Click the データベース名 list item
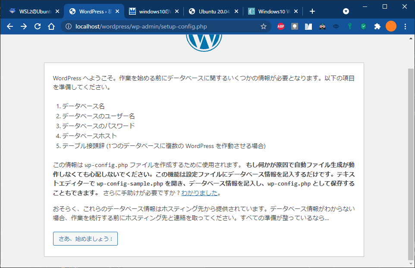 (83, 106)
